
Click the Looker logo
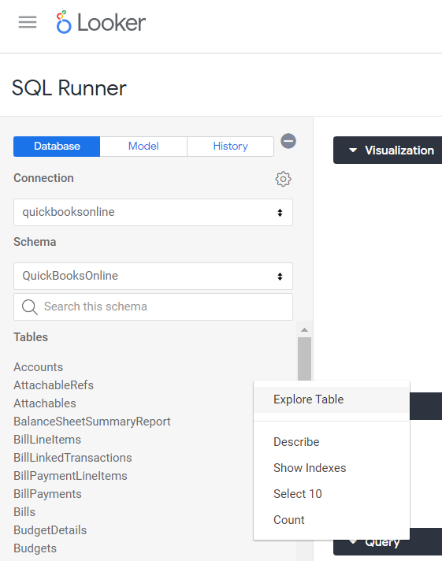coord(101,22)
